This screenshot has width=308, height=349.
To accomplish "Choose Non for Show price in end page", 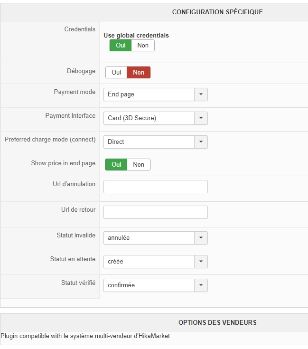I will (139, 164).
